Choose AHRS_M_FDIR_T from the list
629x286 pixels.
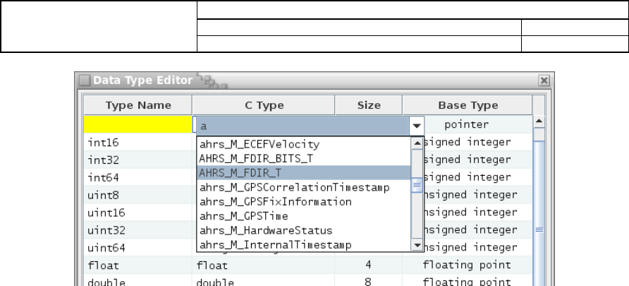(304, 173)
